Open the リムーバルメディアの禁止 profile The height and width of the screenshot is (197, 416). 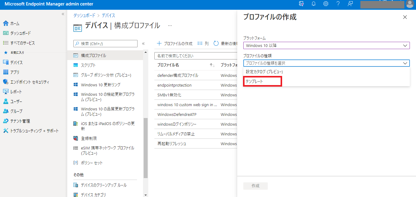point(176,134)
